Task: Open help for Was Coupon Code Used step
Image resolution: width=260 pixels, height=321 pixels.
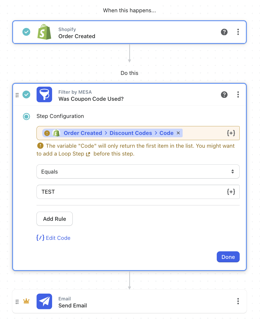Action: click(224, 94)
